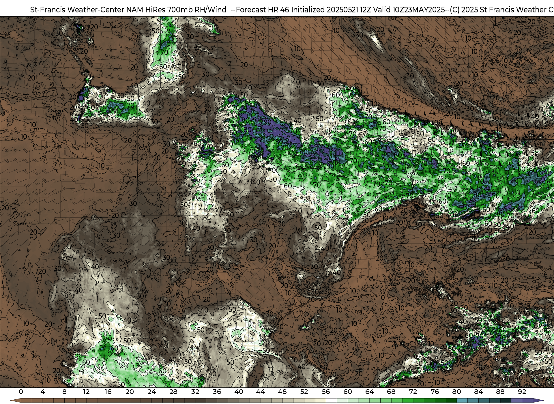
Task: Click the colorbar tick label "32"
Action: pyautogui.click(x=195, y=392)
